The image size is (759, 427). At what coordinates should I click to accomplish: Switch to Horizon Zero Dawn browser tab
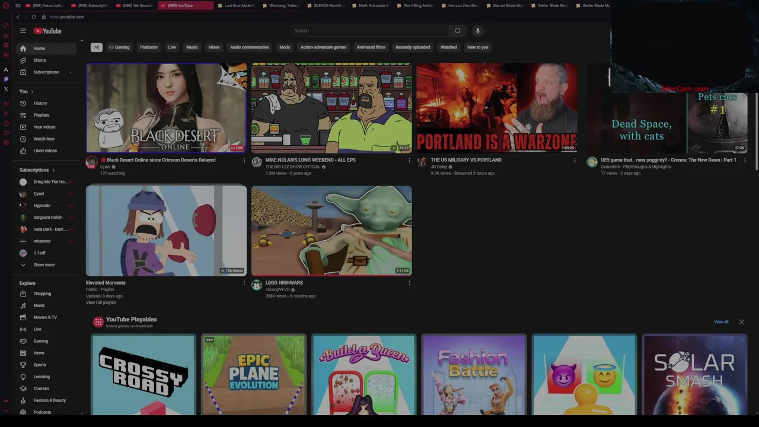click(x=460, y=5)
